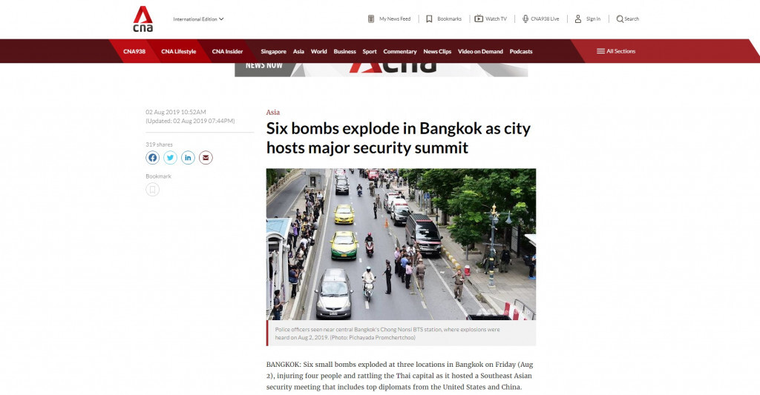The height and width of the screenshot is (395, 760).
Task: Open Commentary in navigation bar
Action: click(x=400, y=51)
